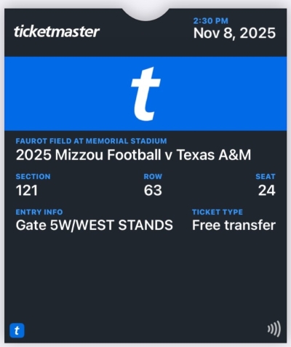Viewport: 291px width, 347px height.
Task: Tap the small Ticketmaster app icon
Action: pyautogui.click(x=17, y=330)
